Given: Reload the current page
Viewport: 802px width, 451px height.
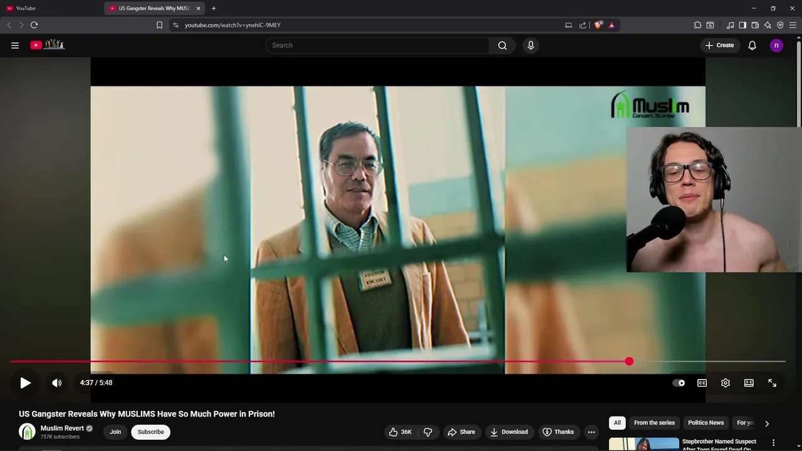Looking at the screenshot, I should tap(34, 25).
